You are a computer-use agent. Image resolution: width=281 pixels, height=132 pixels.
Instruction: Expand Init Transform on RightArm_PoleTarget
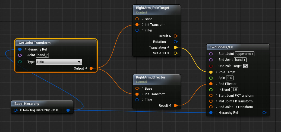[143, 25]
